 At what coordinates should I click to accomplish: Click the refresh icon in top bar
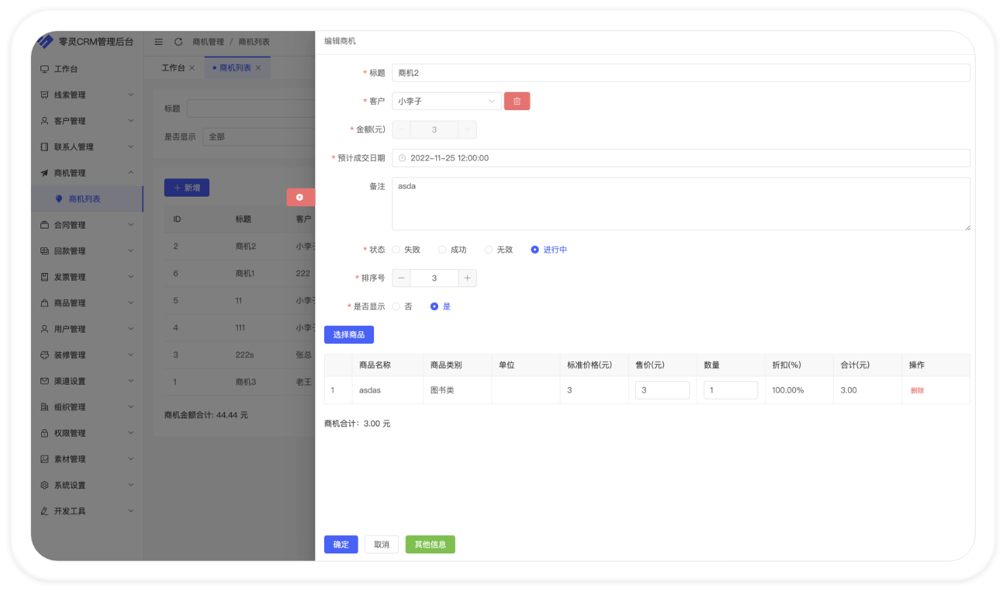pos(178,42)
